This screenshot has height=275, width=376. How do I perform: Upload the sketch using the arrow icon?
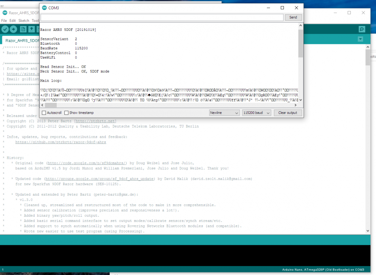coord(14,29)
